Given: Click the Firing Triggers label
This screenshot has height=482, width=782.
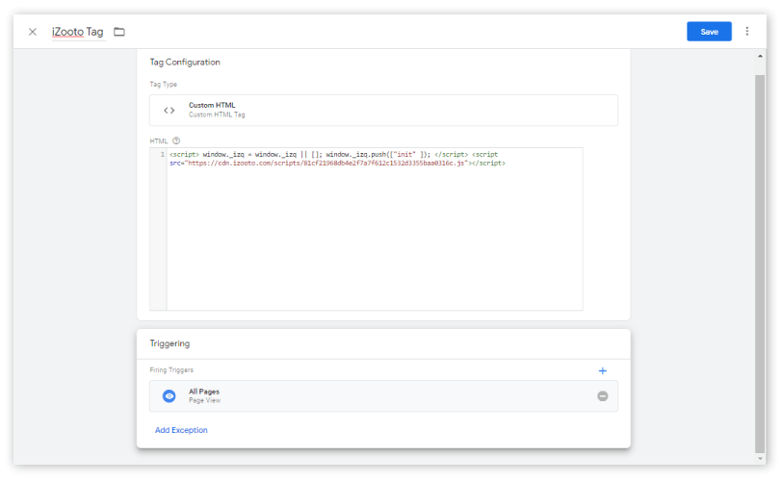Looking at the screenshot, I should pos(171,370).
